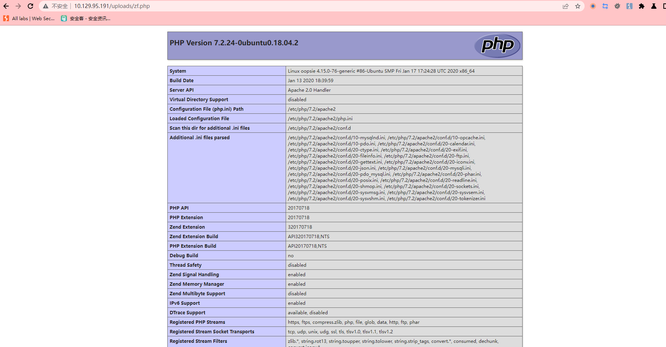Open the blue lightning-wrench extension
666x347 pixels.
pos(629,6)
